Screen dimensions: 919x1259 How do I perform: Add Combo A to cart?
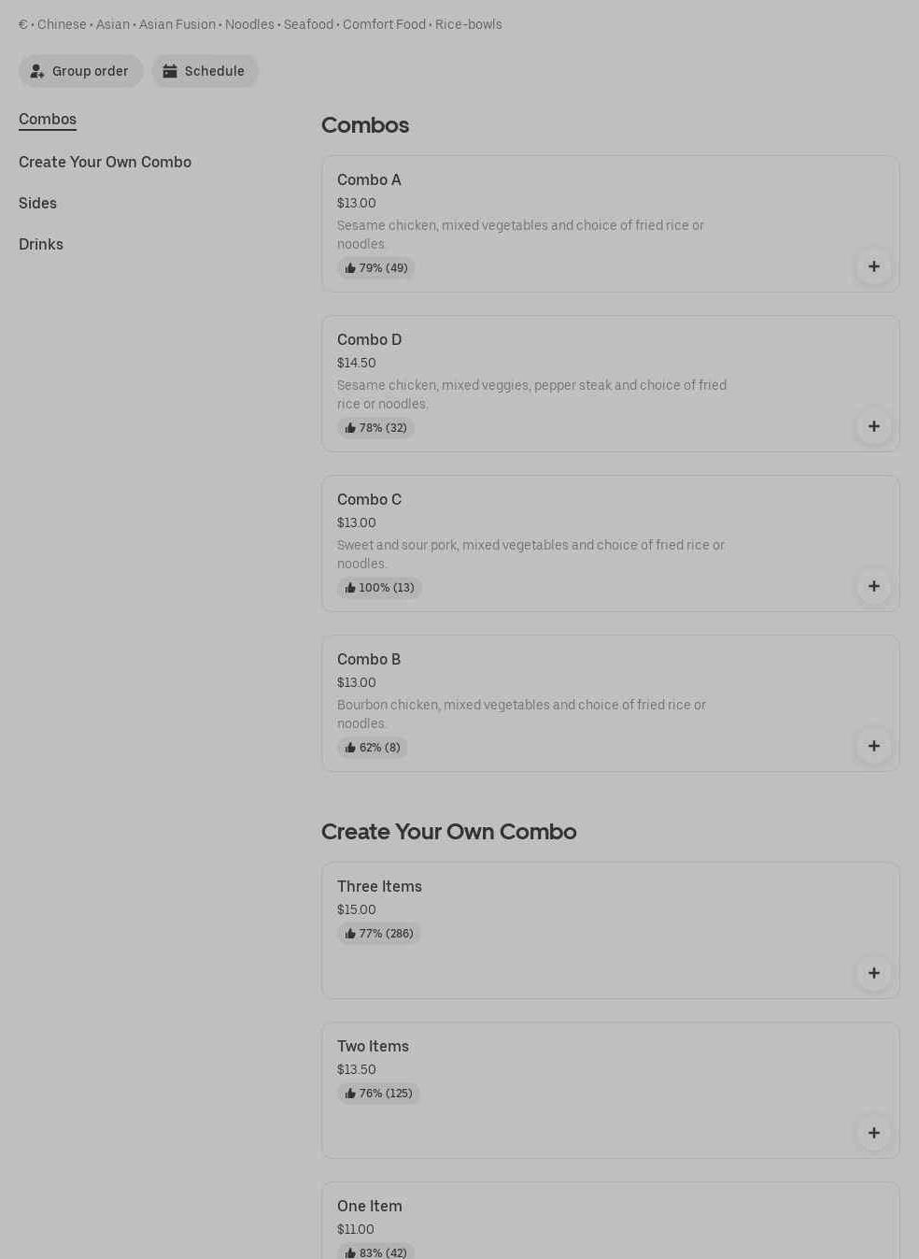[873, 266]
